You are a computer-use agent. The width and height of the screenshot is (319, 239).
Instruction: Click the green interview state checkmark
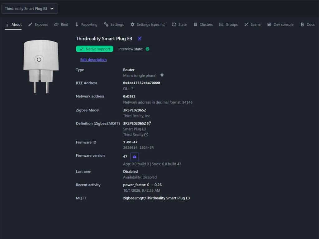(x=147, y=49)
